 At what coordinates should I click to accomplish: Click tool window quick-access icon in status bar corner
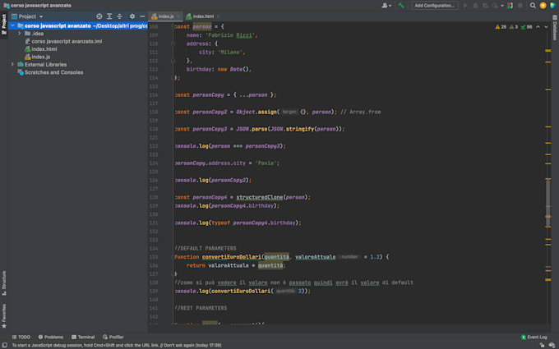(x=5, y=345)
